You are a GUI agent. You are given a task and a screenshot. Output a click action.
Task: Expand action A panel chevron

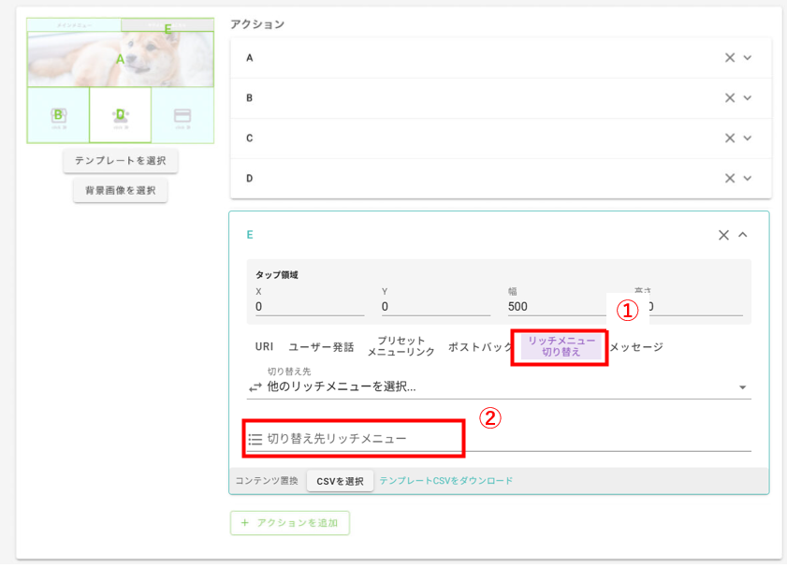point(748,58)
